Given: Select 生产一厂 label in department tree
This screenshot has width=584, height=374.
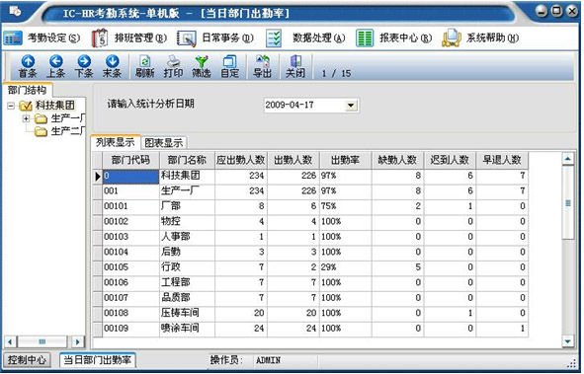Looking at the screenshot, I should point(68,118).
